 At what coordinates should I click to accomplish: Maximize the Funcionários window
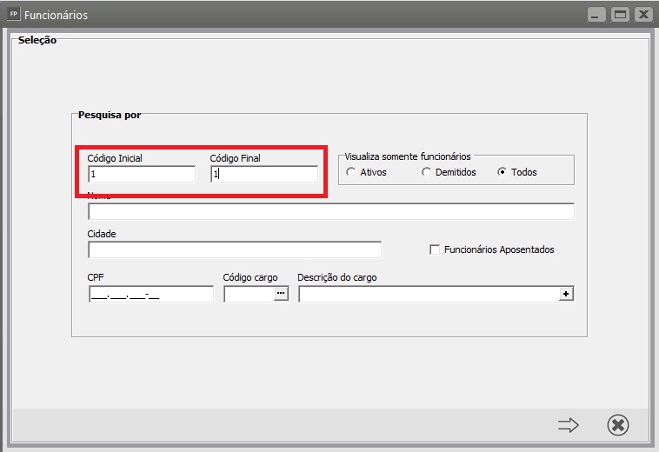tap(620, 15)
